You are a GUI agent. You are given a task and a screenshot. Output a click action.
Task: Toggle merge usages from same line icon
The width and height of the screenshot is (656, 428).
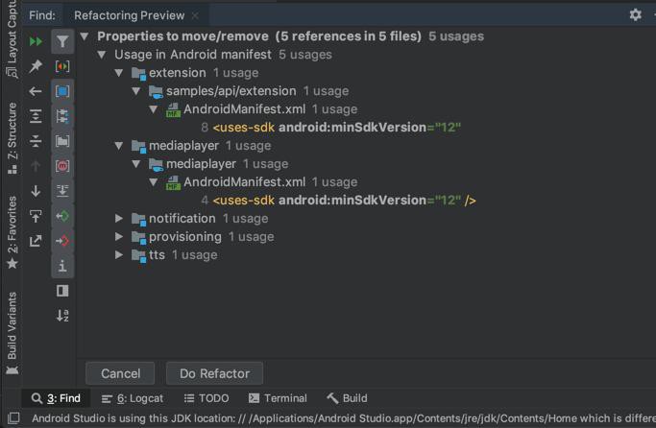tap(62, 191)
